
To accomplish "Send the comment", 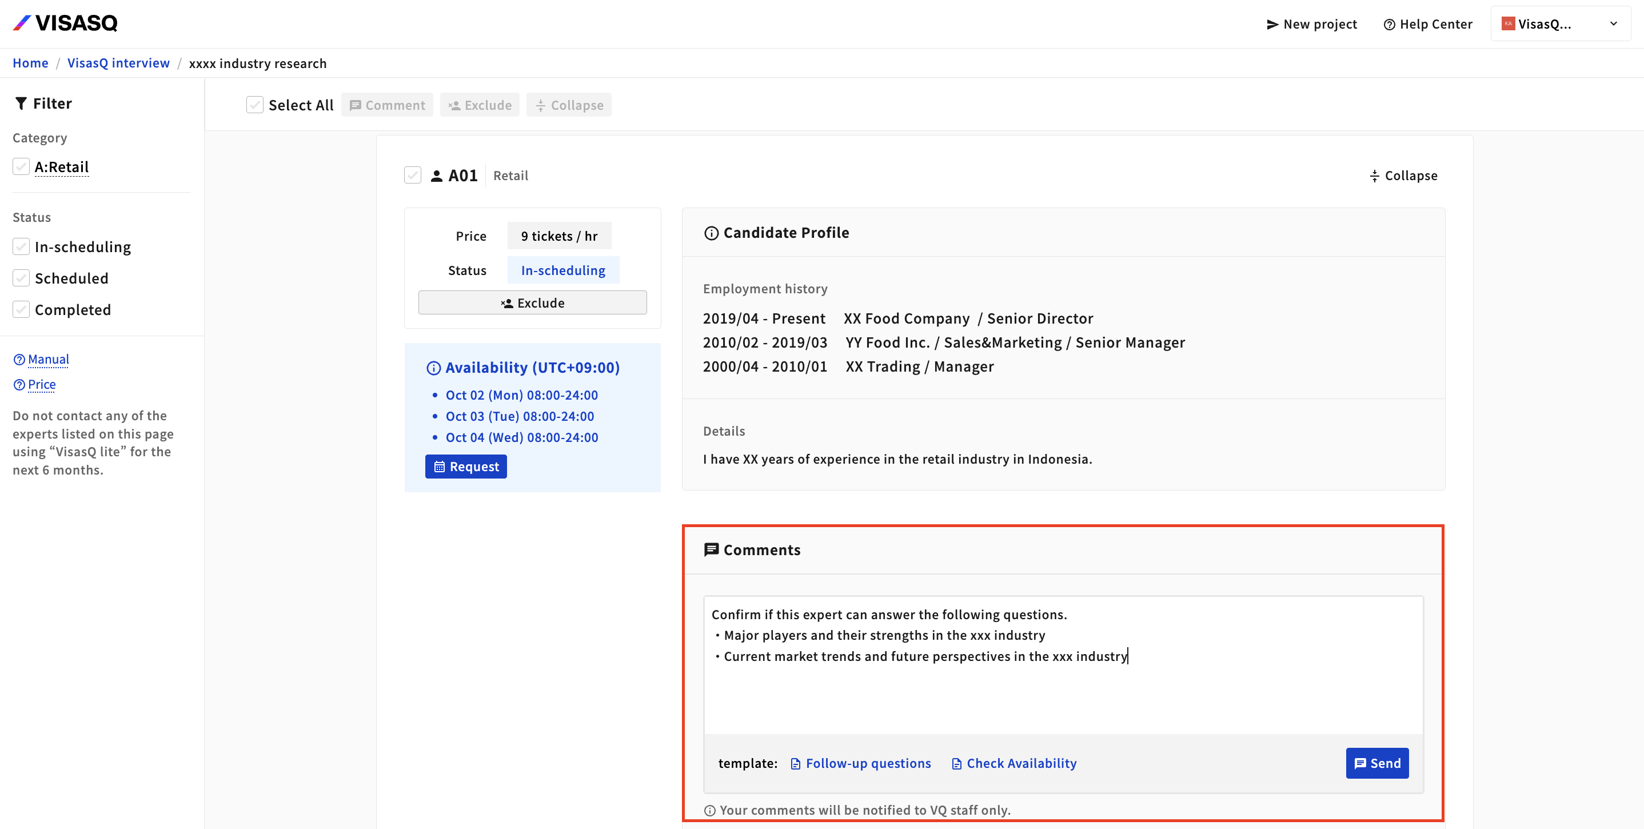I will pos(1377,763).
